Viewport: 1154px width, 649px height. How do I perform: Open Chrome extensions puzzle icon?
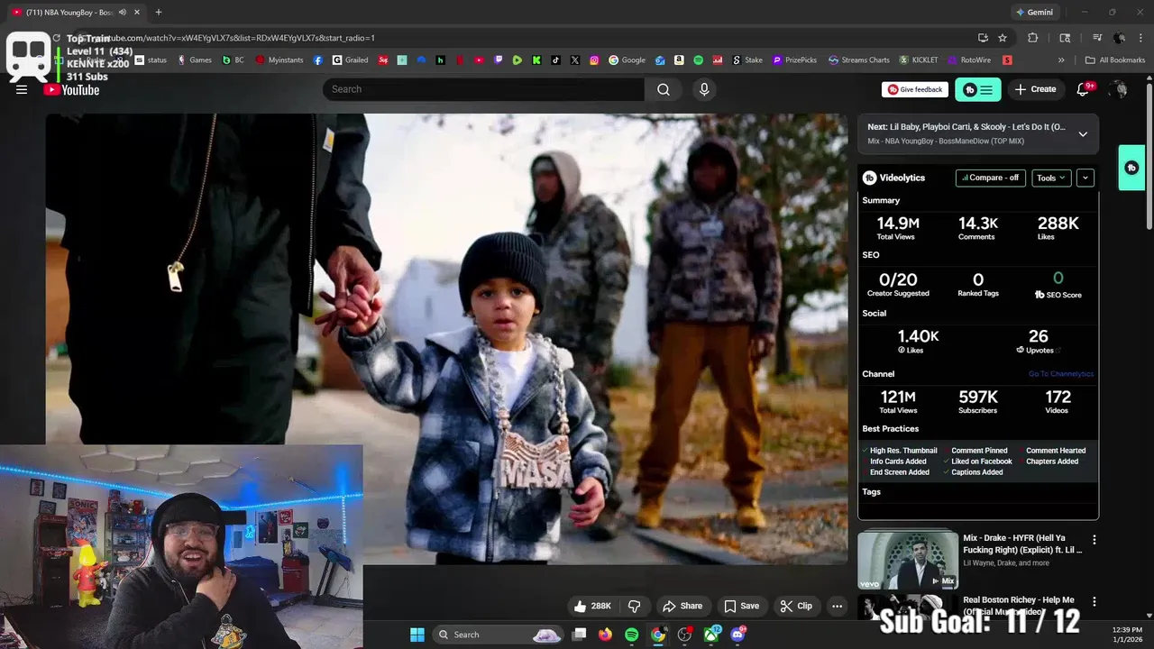(1033, 38)
